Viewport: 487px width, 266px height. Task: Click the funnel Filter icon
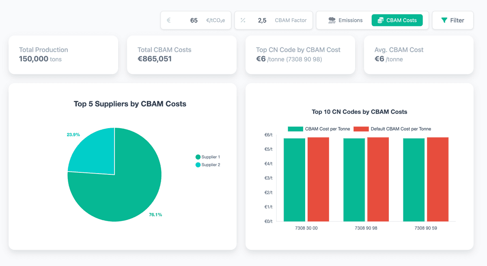point(444,20)
